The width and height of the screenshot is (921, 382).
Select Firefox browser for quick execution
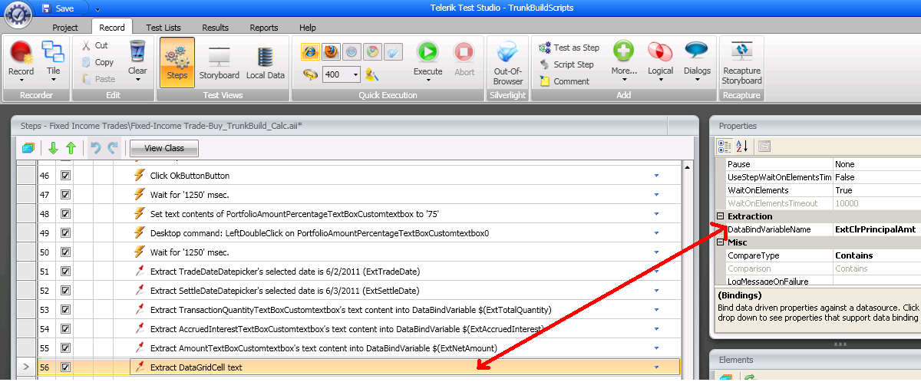[x=331, y=52]
